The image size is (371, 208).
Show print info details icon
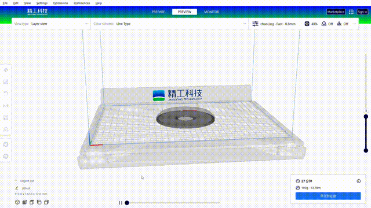(359, 181)
